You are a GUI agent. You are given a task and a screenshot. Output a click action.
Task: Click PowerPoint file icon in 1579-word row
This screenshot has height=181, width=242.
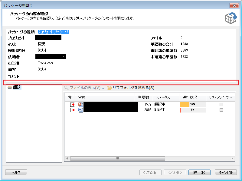81,104
